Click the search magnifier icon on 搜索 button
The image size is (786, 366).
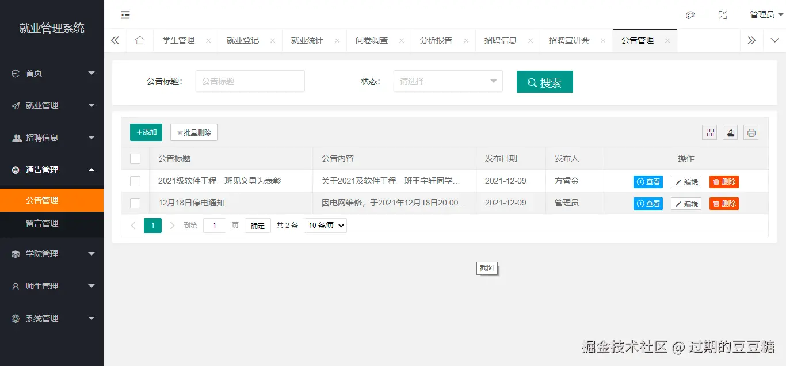point(532,82)
